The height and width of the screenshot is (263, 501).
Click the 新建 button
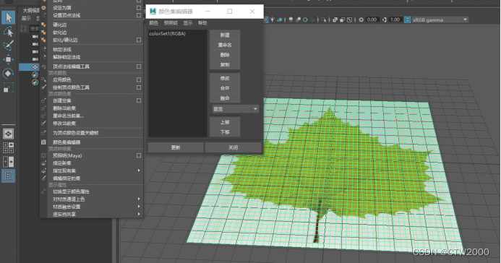click(x=225, y=35)
